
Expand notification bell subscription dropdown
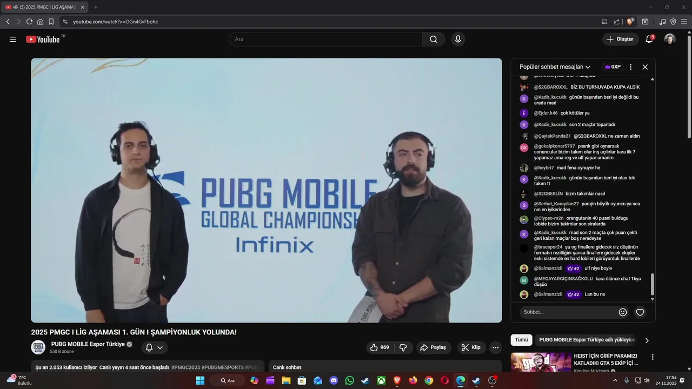(x=155, y=347)
